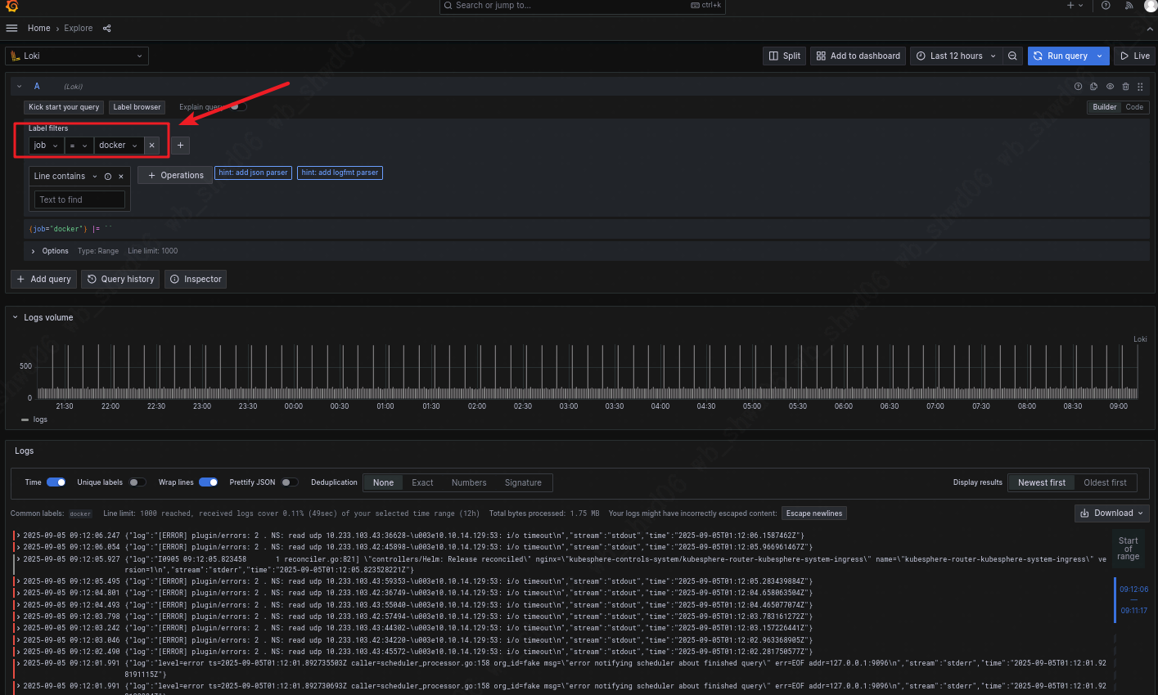
Task: Toggle query A visibility eye icon
Action: (1110, 86)
